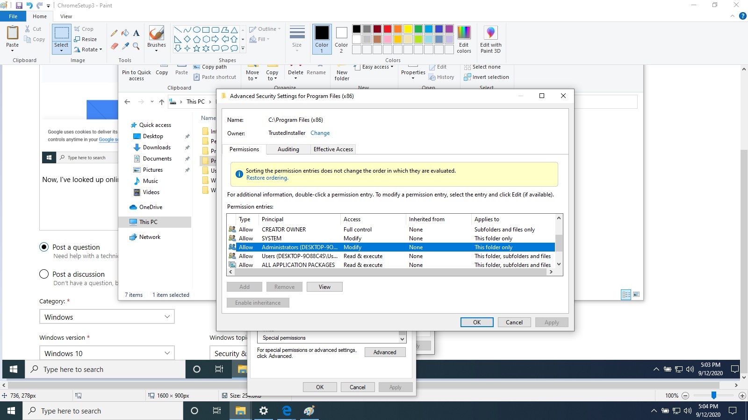
Task: Pick the lime color swatch
Action: pos(418,39)
